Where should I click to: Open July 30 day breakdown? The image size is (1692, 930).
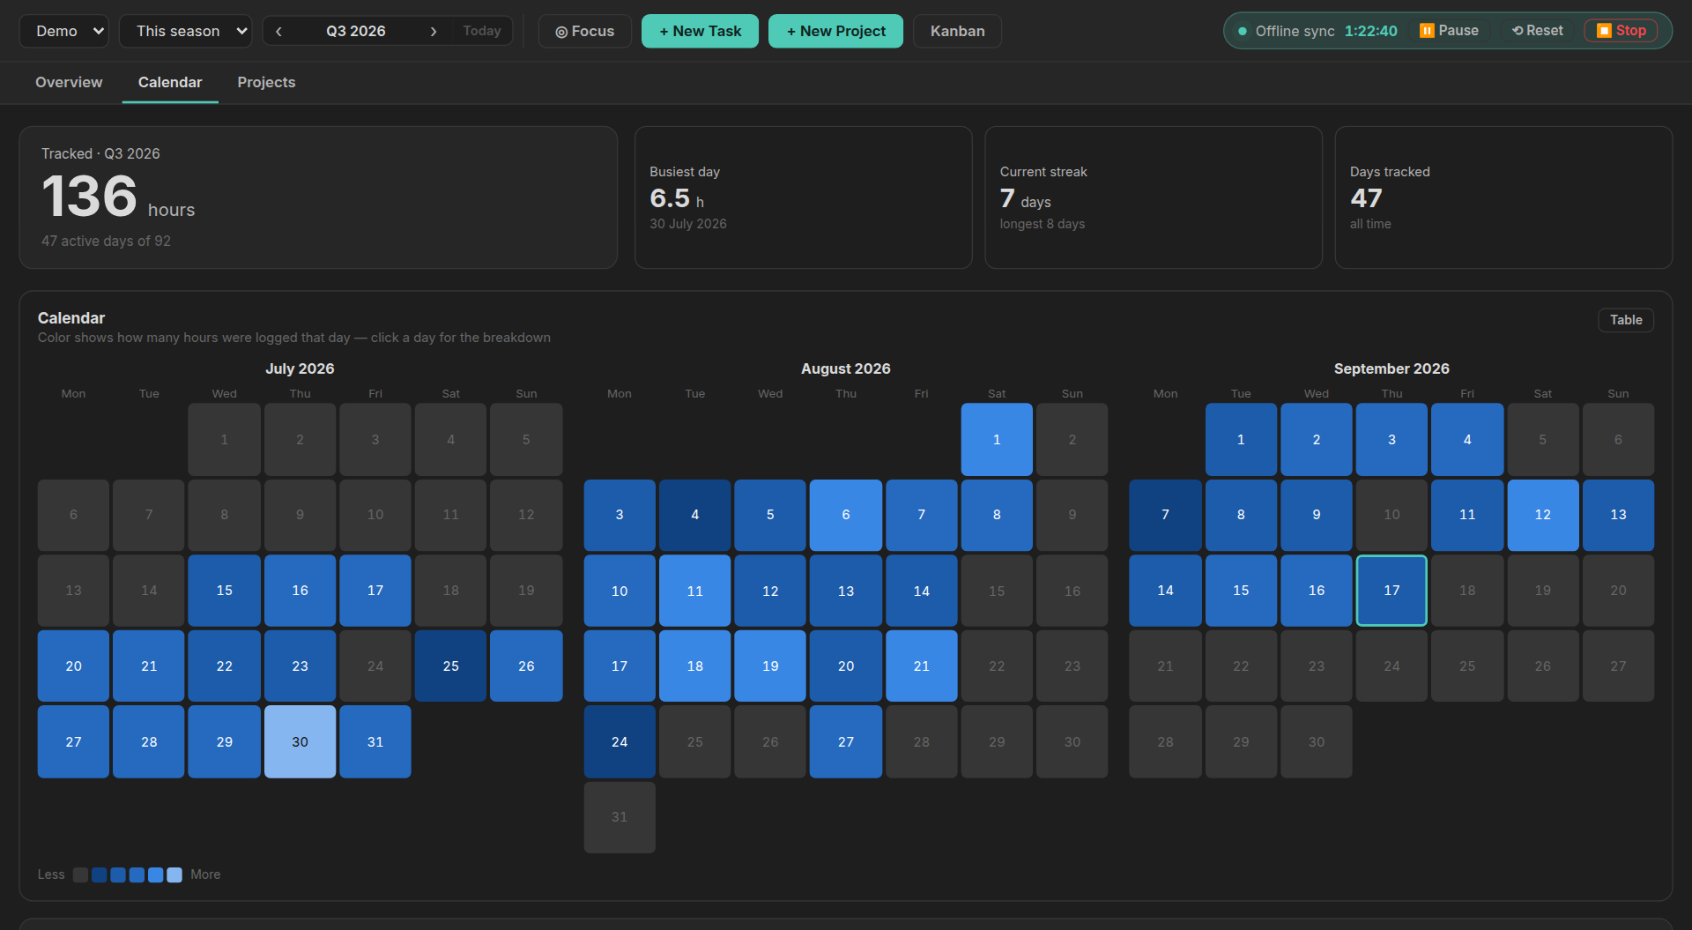click(300, 741)
